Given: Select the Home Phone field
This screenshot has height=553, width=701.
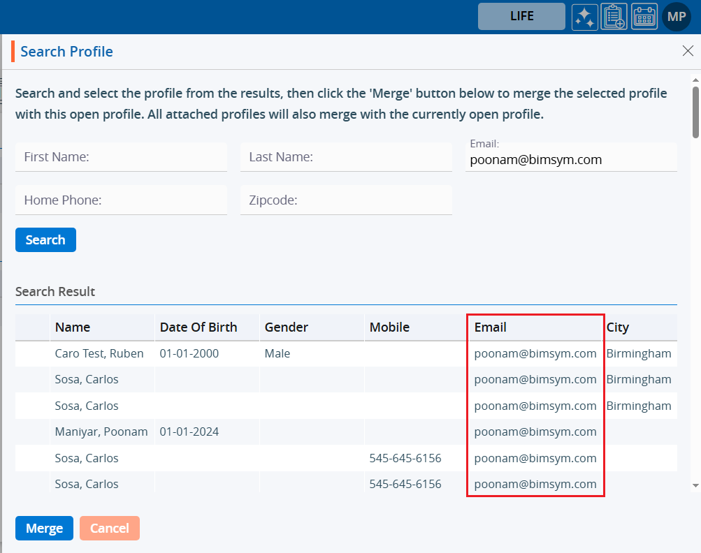Looking at the screenshot, I should (121, 200).
